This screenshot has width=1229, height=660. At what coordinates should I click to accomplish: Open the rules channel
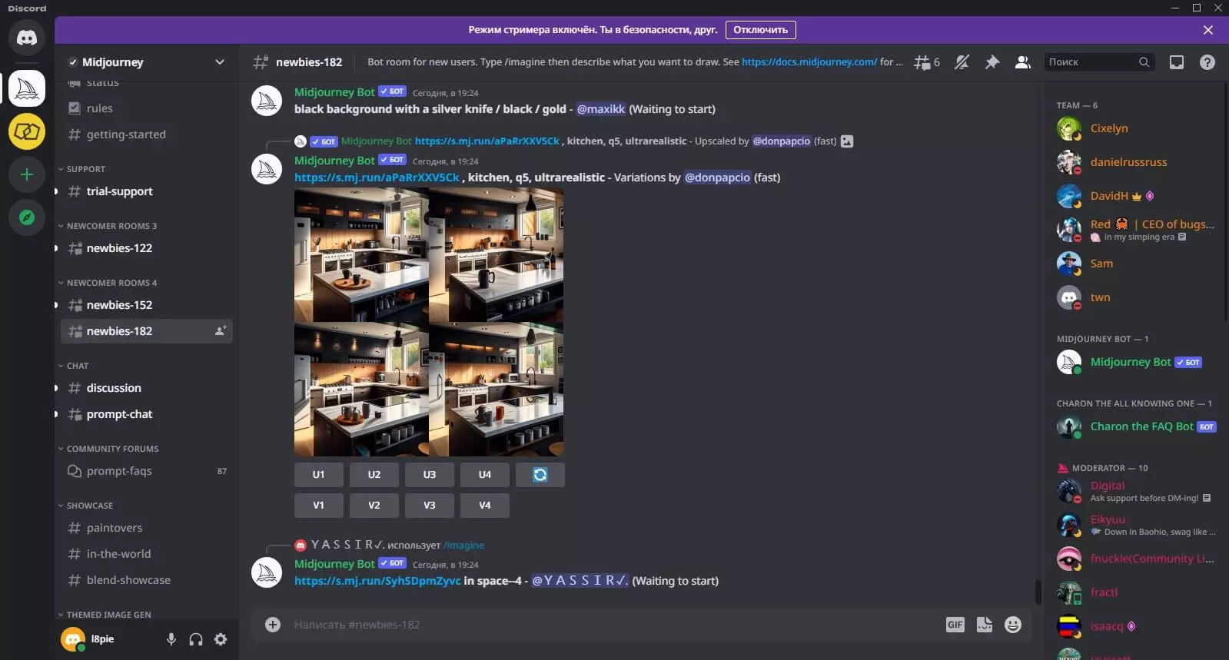[x=146, y=108]
